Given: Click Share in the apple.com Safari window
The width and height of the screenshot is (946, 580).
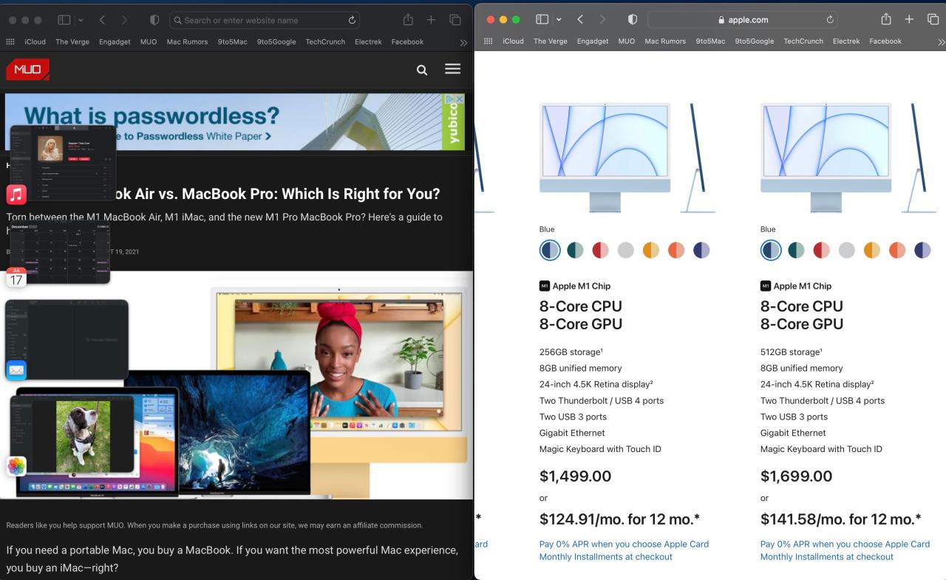Looking at the screenshot, I should [x=886, y=19].
